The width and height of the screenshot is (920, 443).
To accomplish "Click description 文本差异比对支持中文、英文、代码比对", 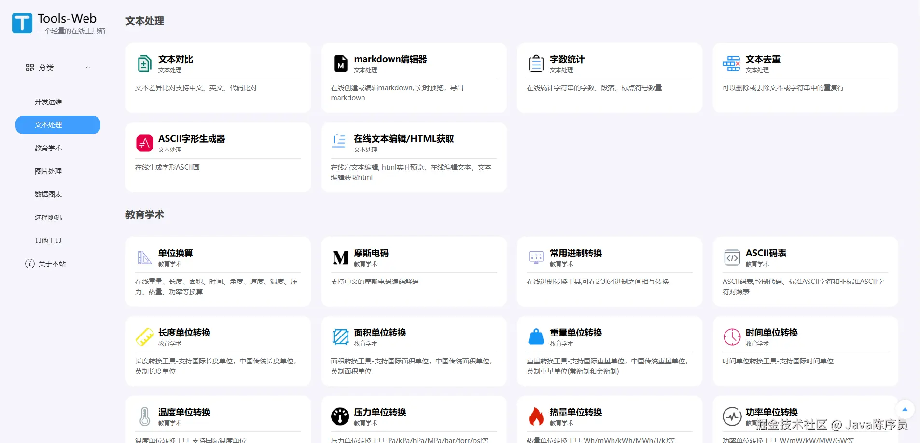I will coord(196,88).
